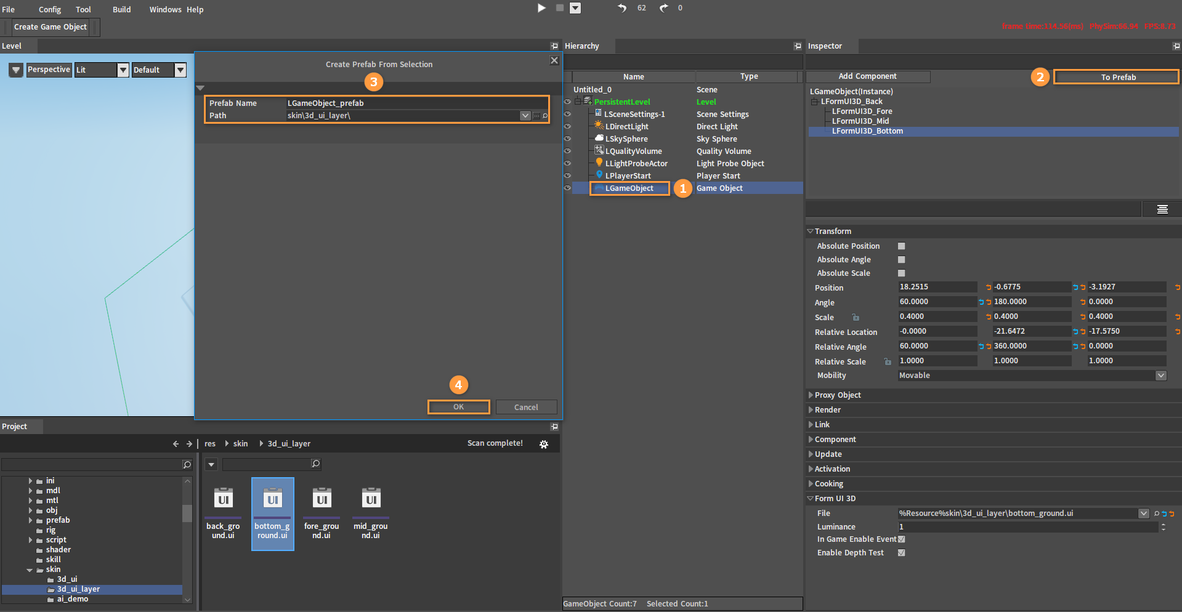1182x612 pixels.
Task: Open the viewport filter funnel icon
Action: pos(16,70)
